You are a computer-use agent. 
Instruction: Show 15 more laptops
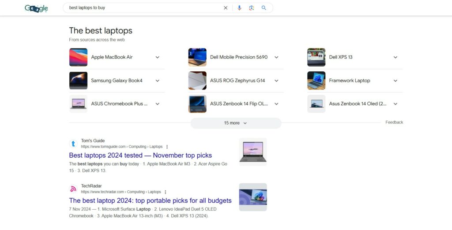click(235, 123)
